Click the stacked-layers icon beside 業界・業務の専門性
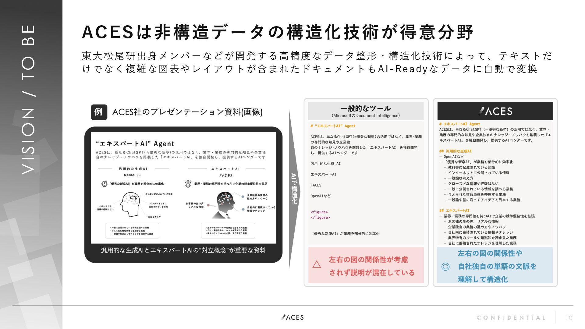 [188, 184]
